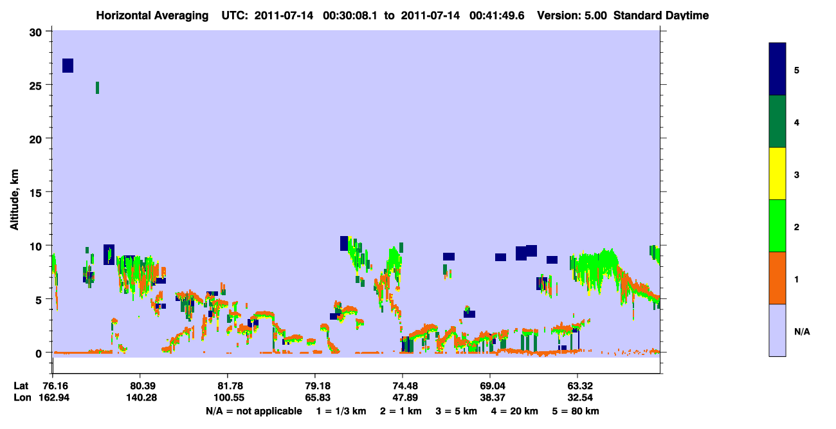Viewport: 836px width, 429px height.
Task: Click the 'Lat' row label
Action: [x=21, y=386]
